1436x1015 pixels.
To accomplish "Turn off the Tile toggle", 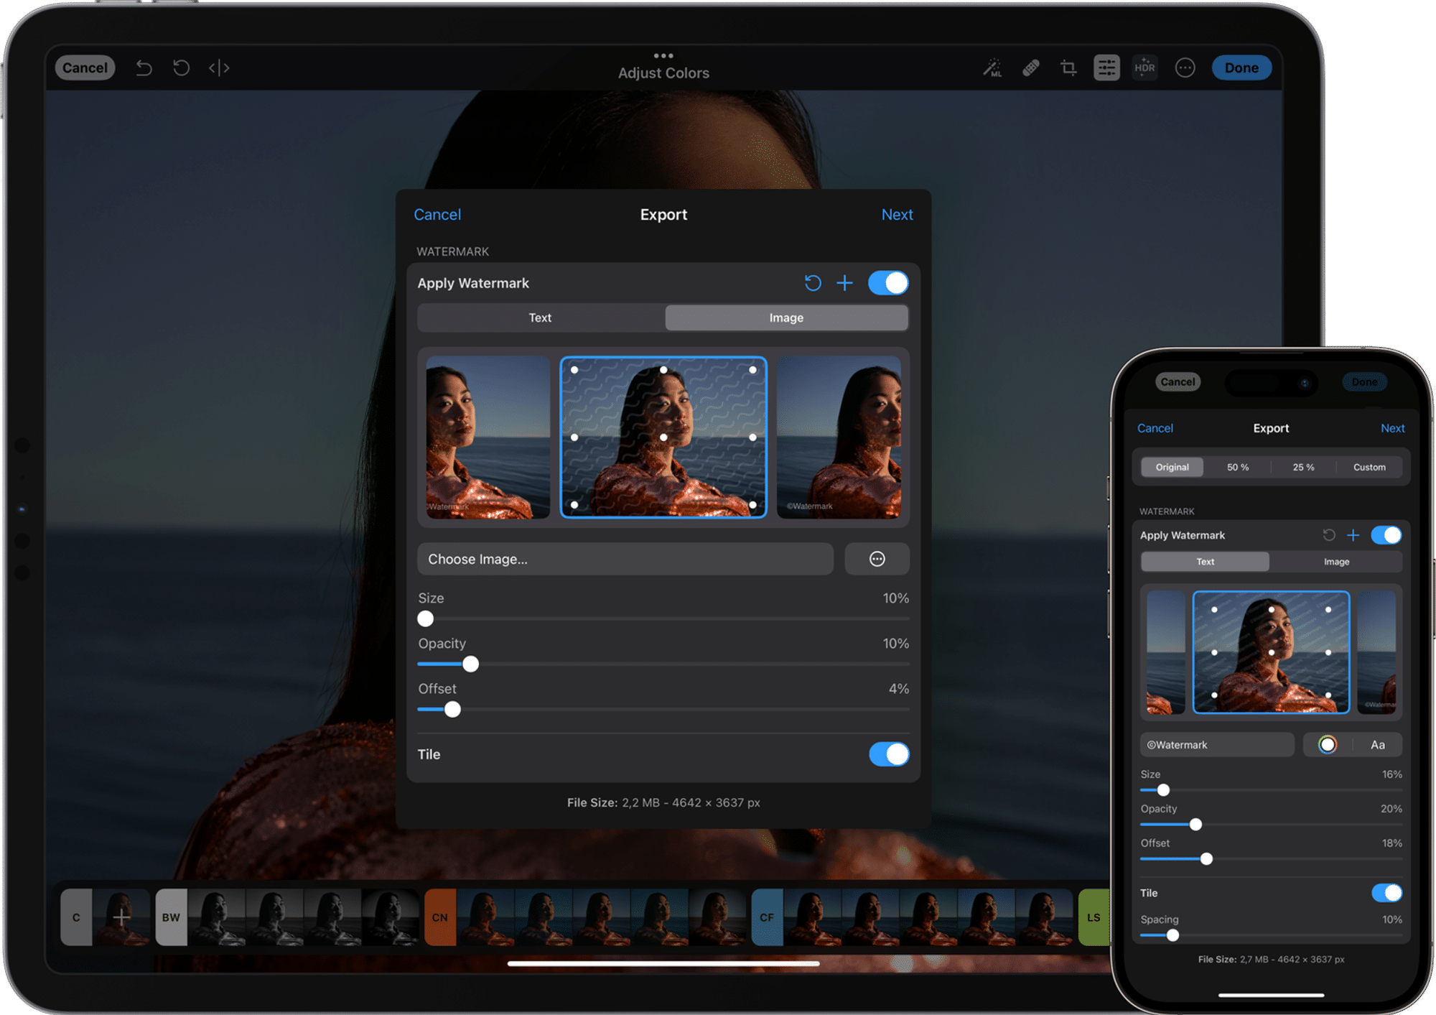I will point(889,754).
